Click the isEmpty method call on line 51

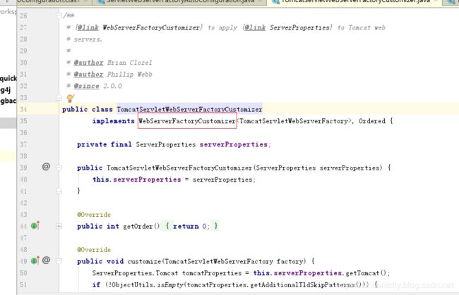170,284
